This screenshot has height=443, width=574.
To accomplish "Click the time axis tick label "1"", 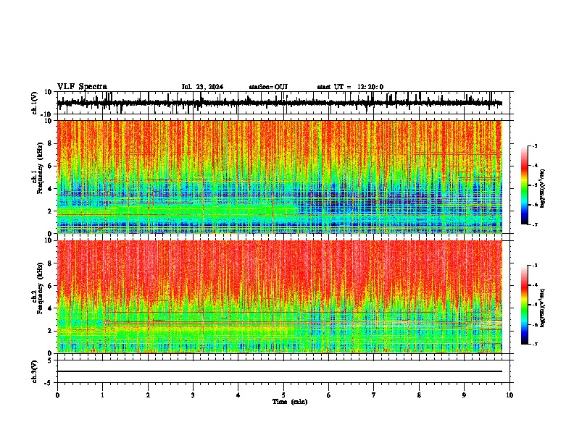I will (x=102, y=395).
